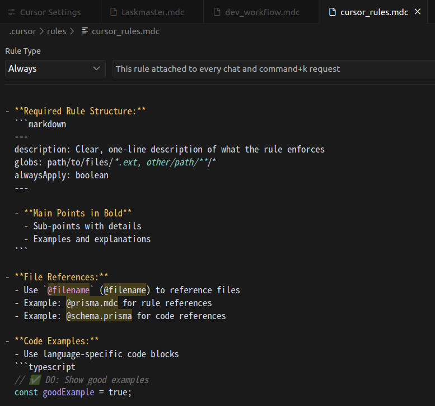
Task: Click the cursor_rules.mdc breadcrumb item
Action: (x=125, y=31)
